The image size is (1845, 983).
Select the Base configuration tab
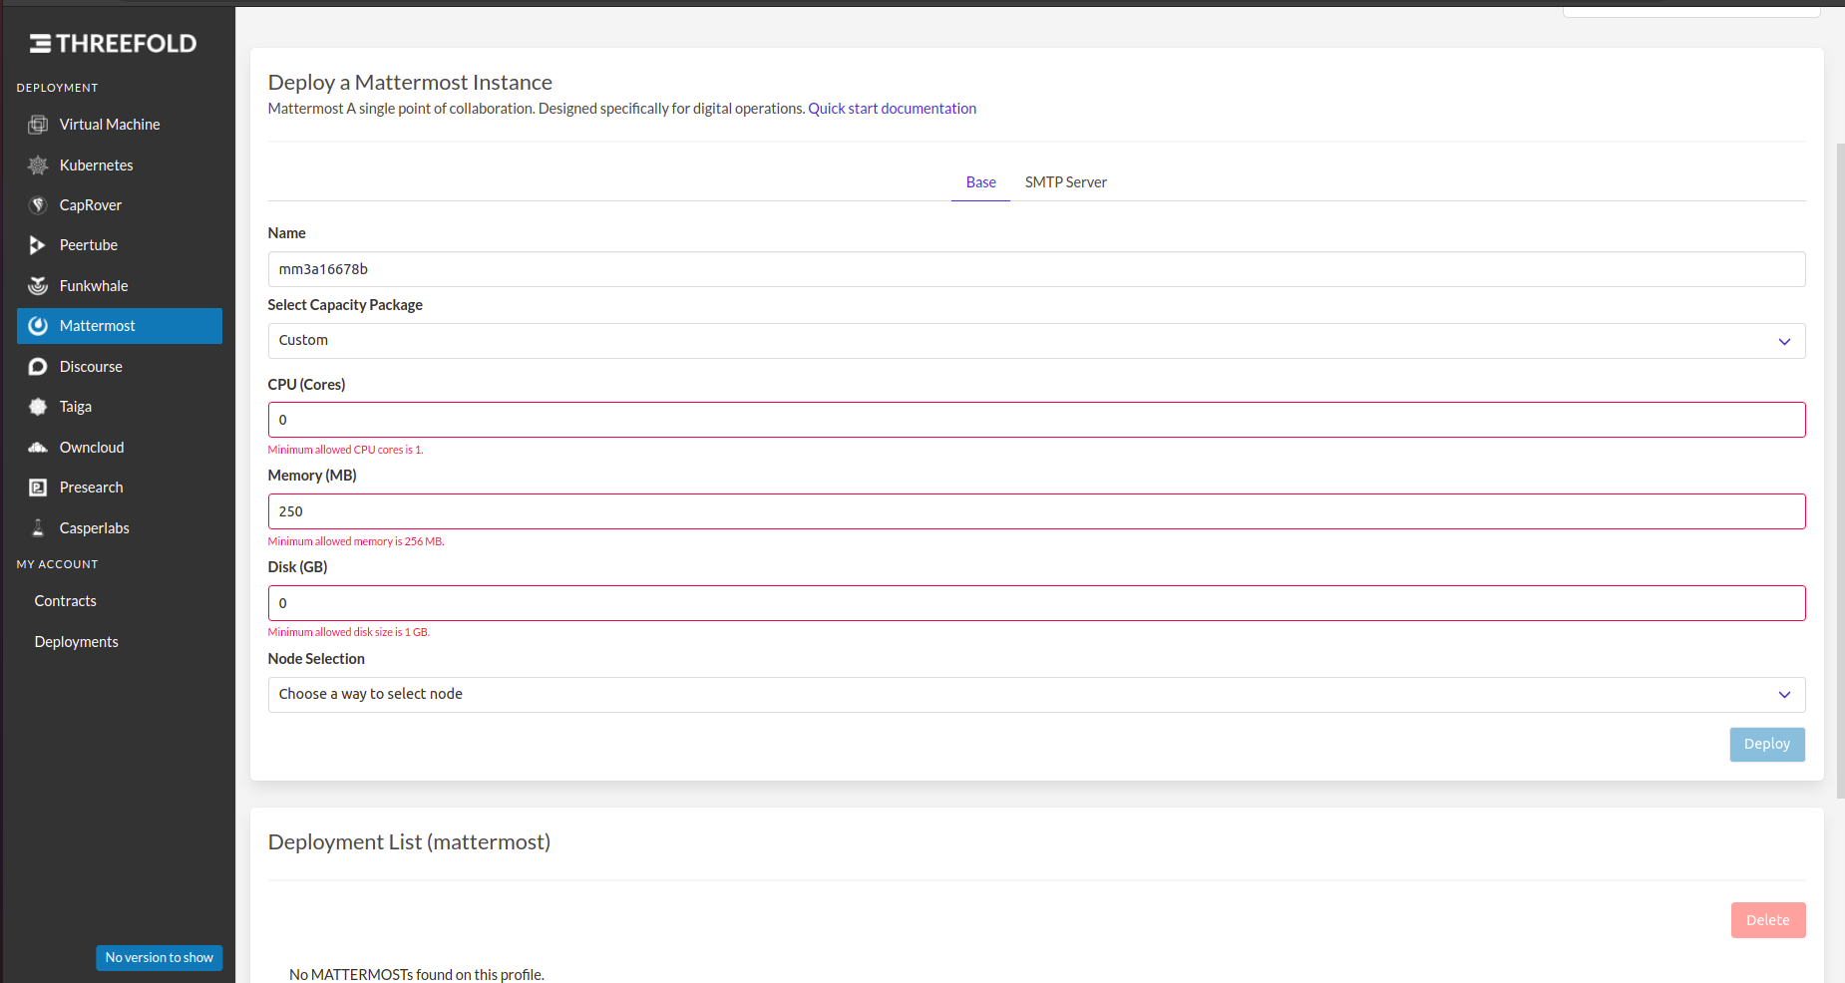click(980, 181)
